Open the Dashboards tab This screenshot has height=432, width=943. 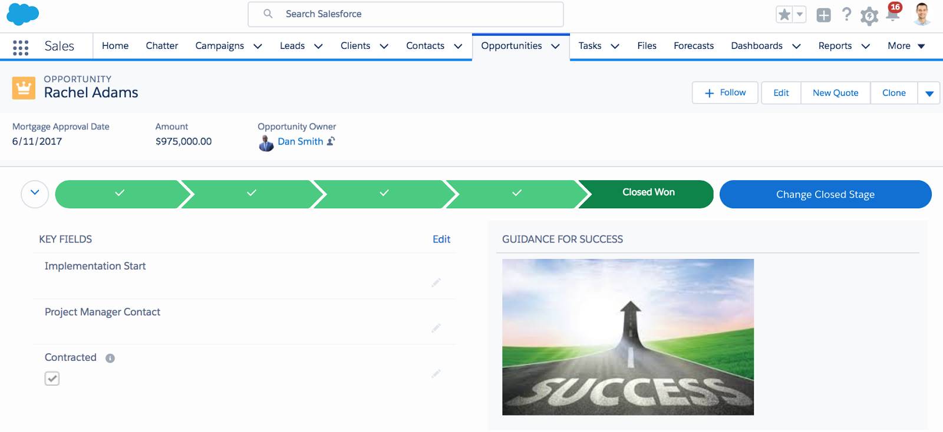(757, 46)
